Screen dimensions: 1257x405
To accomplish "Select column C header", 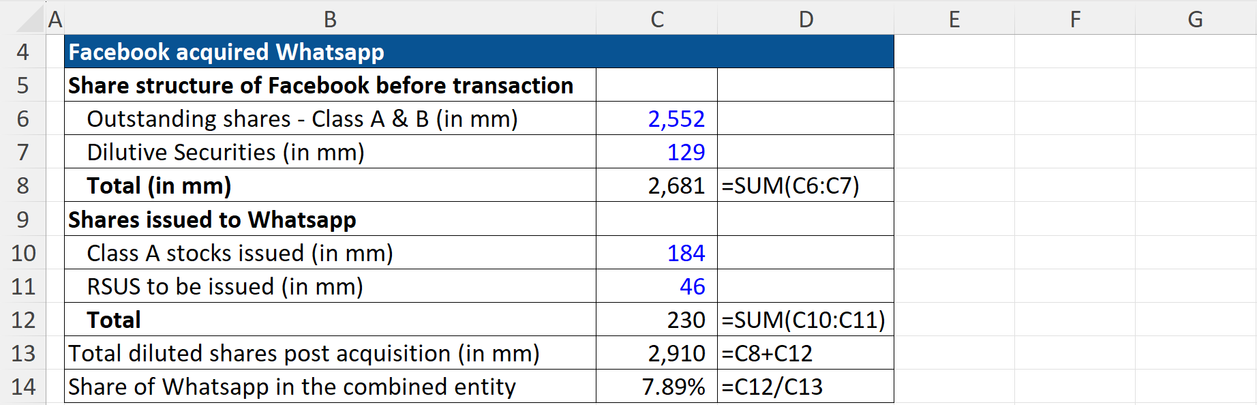I will 656,18.
